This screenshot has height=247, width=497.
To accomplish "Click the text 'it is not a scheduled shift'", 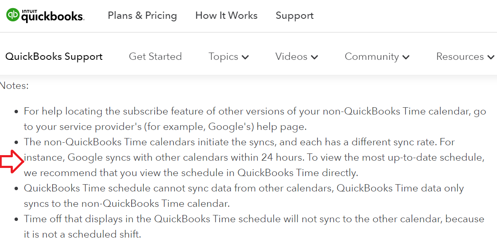I will [82, 235].
